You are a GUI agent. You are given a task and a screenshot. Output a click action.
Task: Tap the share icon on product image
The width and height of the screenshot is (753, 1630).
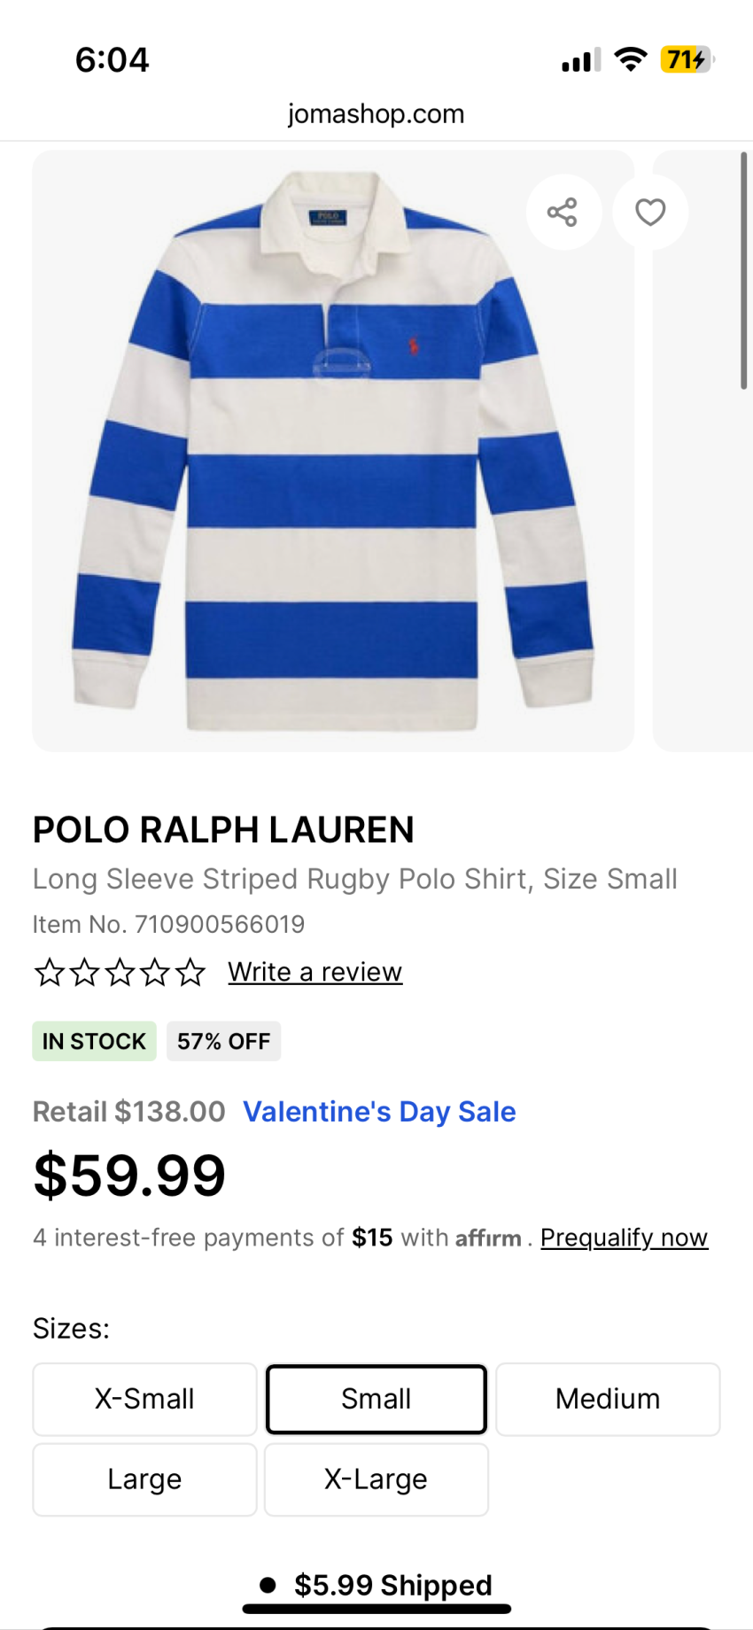pos(563,213)
